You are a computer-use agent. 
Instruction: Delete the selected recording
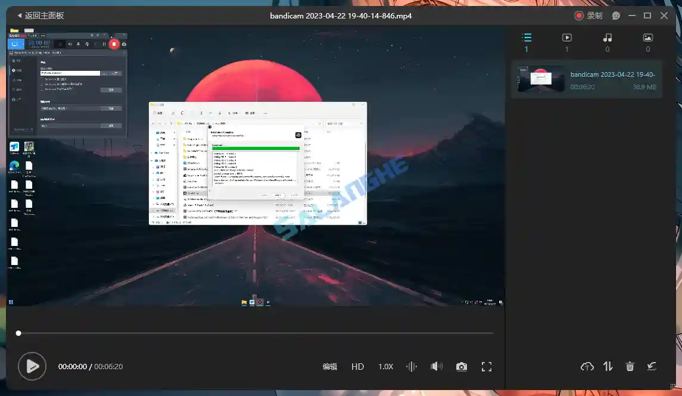(x=630, y=366)
